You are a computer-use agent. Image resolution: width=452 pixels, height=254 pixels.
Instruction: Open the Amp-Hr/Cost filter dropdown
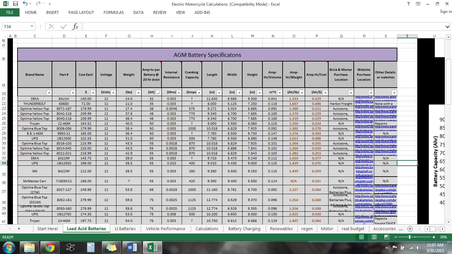tap(325, 93)
